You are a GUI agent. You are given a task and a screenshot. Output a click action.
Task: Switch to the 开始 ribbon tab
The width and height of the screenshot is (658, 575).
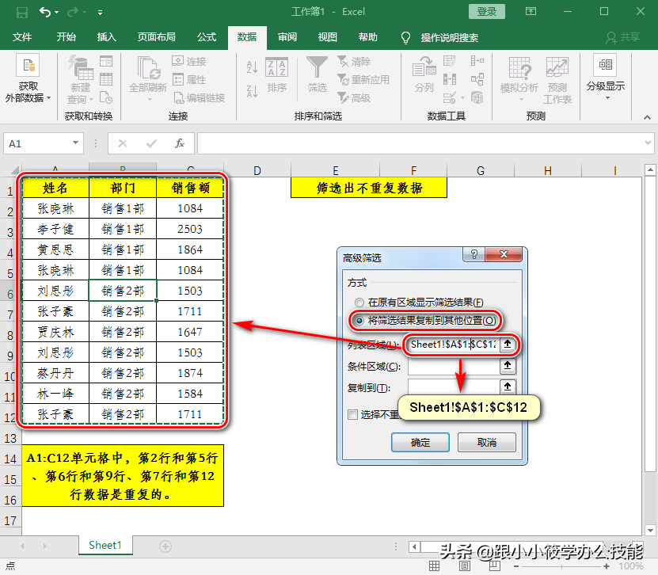67,37
